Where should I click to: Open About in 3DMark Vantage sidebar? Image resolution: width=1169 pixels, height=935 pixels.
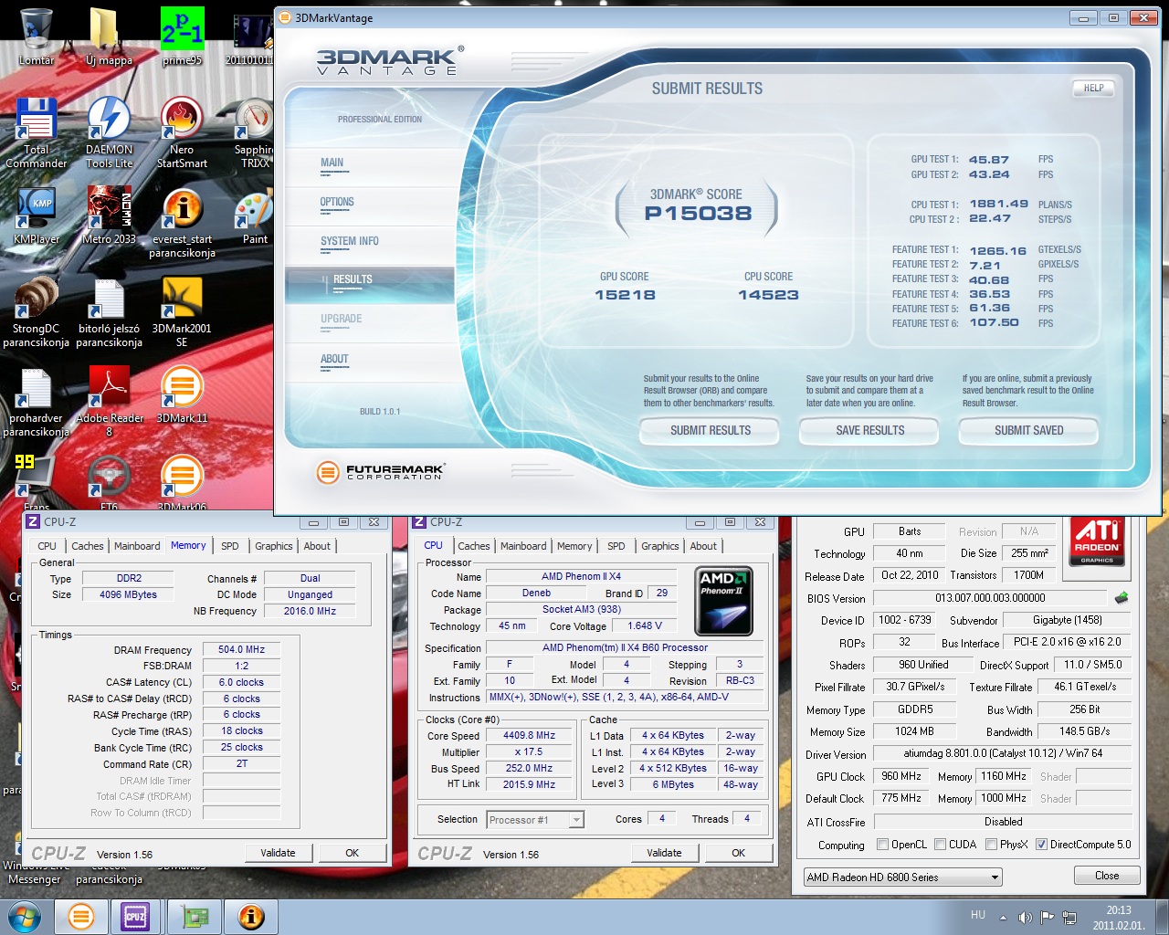click(334, 360)
